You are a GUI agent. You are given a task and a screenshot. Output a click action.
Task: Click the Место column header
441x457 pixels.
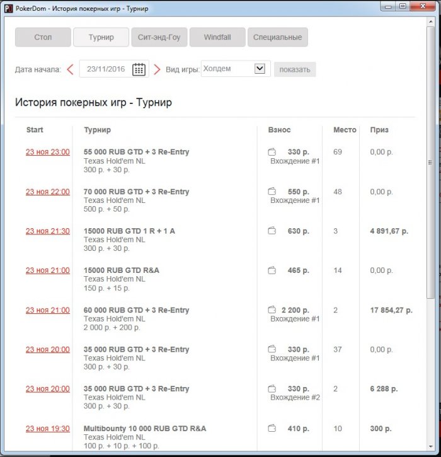tap(345, 130)
